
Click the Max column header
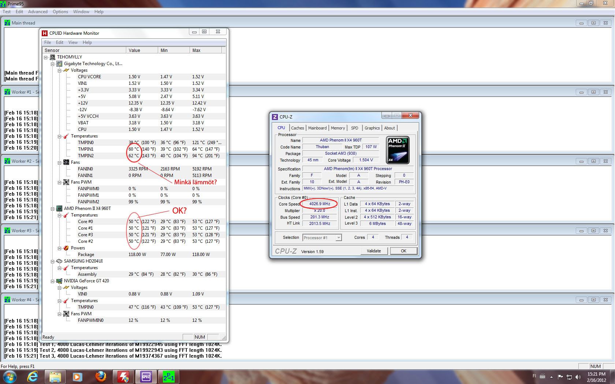[x=206, y=50]
